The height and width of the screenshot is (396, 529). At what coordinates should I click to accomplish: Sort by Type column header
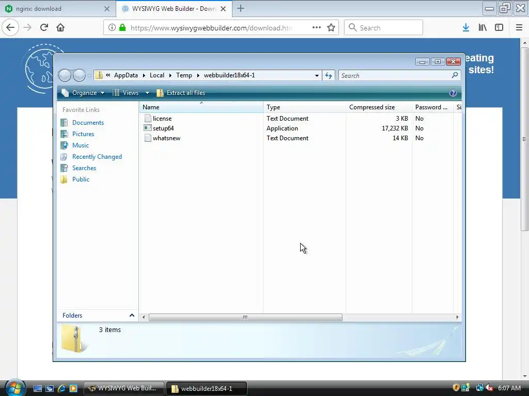coord(304,107)
